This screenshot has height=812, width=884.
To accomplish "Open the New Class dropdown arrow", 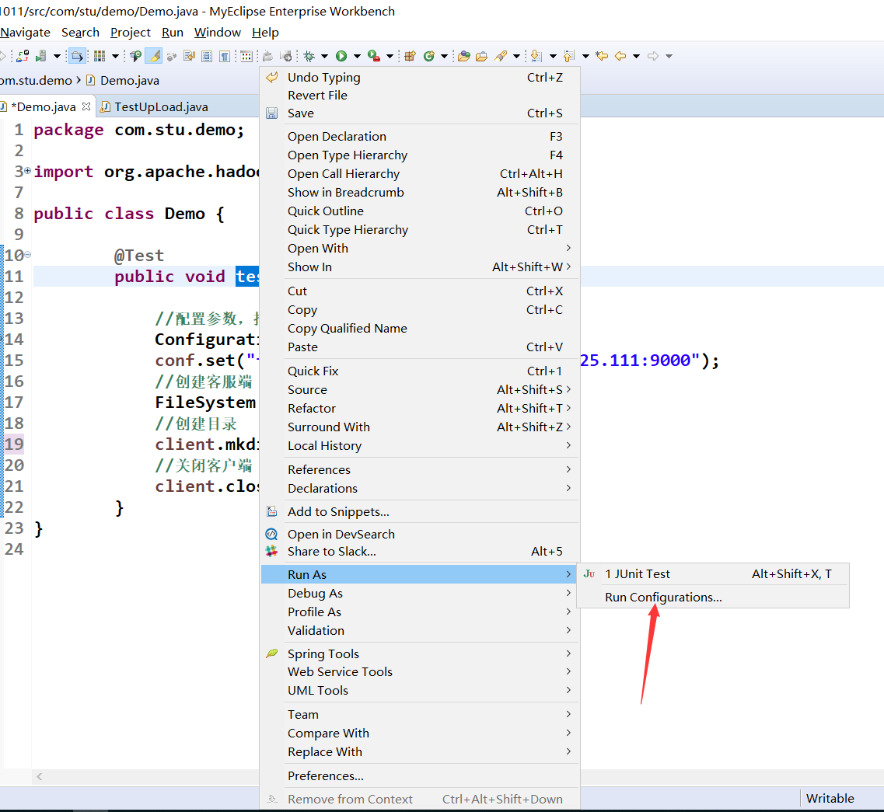I will click(x=444, y=56).
